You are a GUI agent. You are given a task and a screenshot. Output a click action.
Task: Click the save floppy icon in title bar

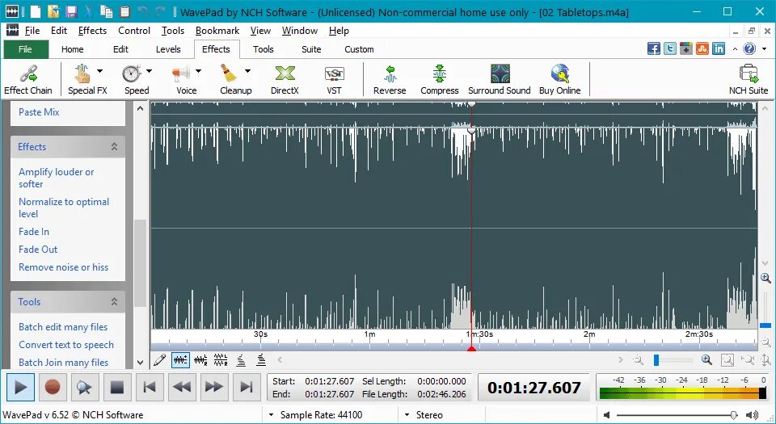pyautogui.click(x=71, y=11)
